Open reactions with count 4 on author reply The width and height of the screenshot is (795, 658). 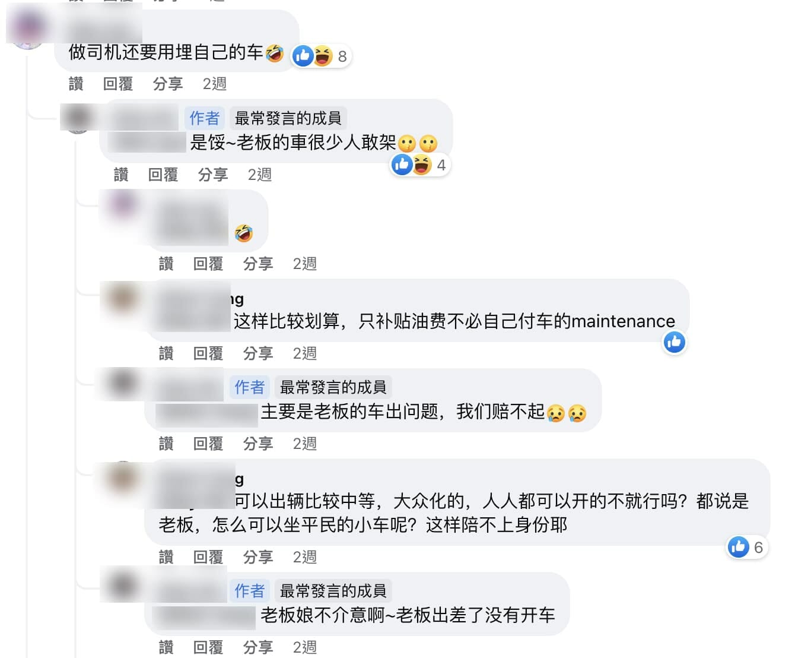click(420, 164)
